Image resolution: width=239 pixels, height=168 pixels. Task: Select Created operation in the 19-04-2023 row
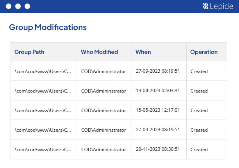point(199,91)
